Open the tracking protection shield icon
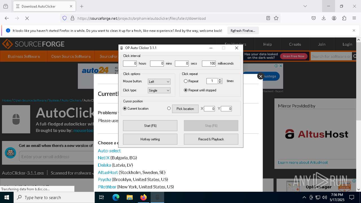361x203 pixels. [x=65, y=18]
